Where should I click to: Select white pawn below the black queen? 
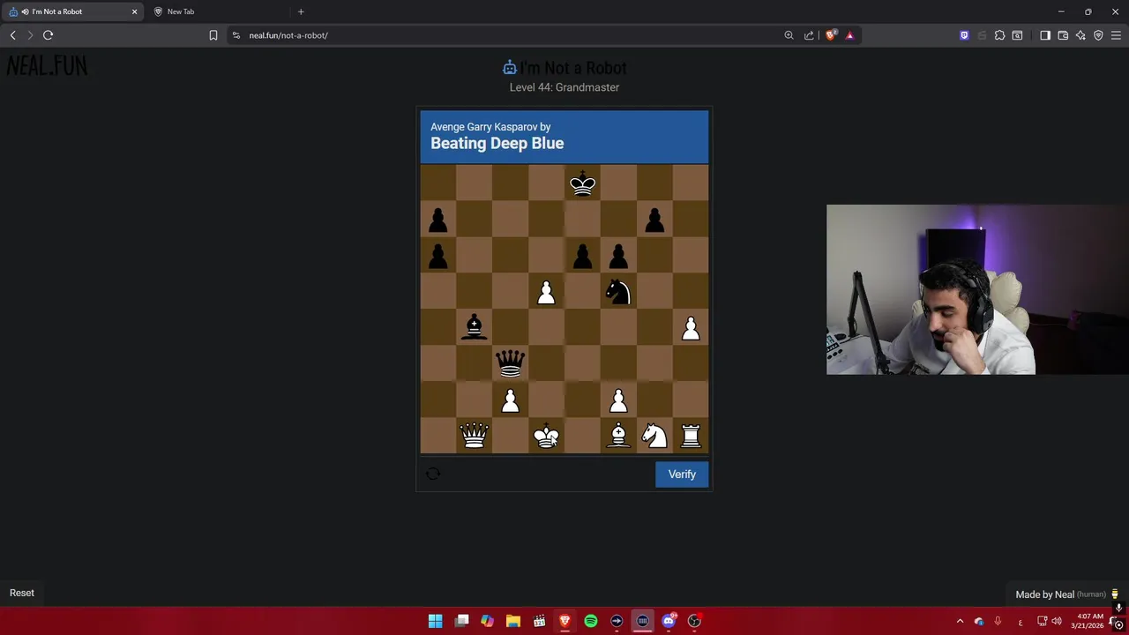point(510,400)
